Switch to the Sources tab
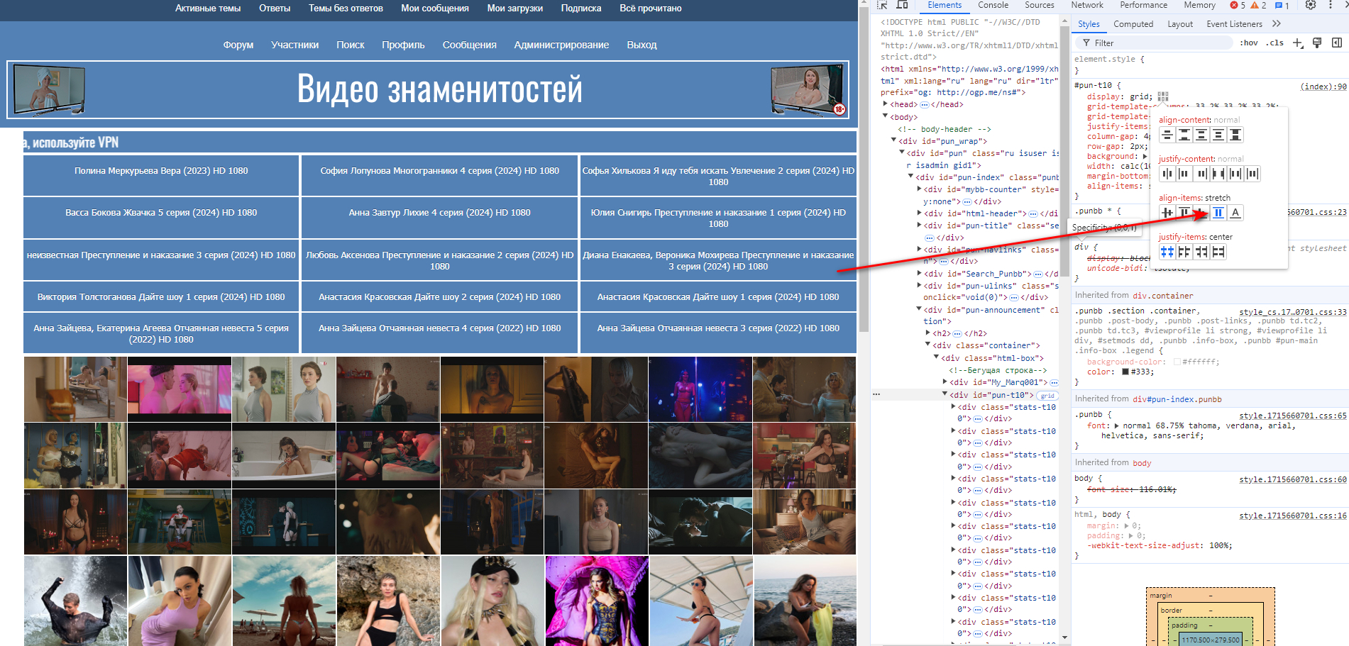The height and width of the screenshot is (646, 1349). coord(1039,5)
